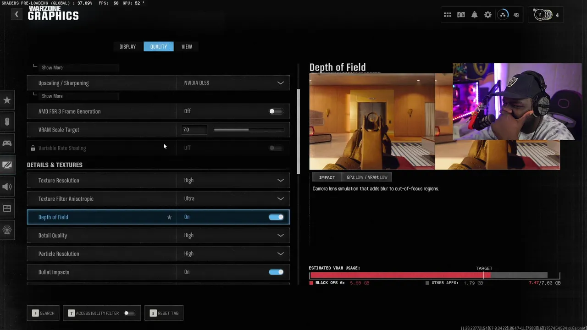Adjust the VRAM Scale Target slider
This screenshot has height=330, width=587.
tap(249, 130)
